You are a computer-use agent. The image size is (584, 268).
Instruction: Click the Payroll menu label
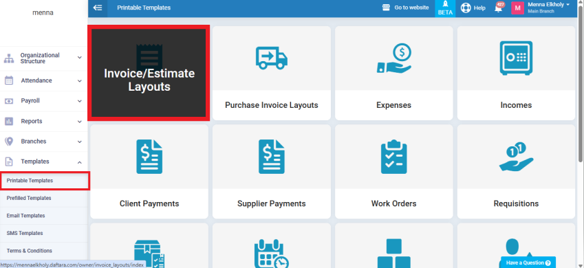(30, 101)
